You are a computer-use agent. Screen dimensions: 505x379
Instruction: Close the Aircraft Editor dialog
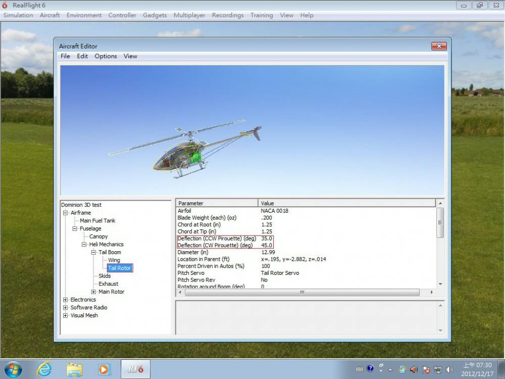tap(439, 46)
